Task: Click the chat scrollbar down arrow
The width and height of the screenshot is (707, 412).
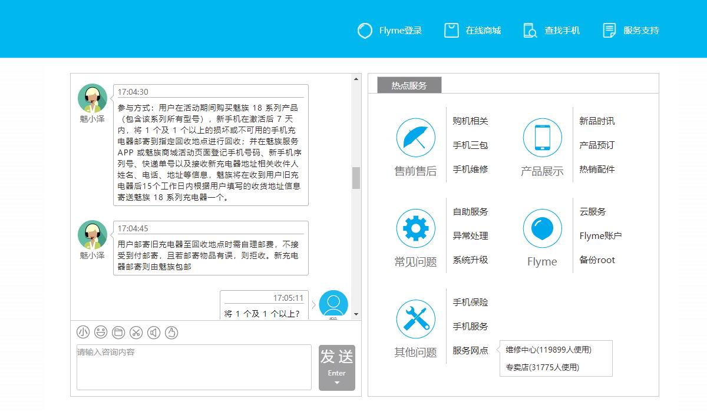Action: 356,315
